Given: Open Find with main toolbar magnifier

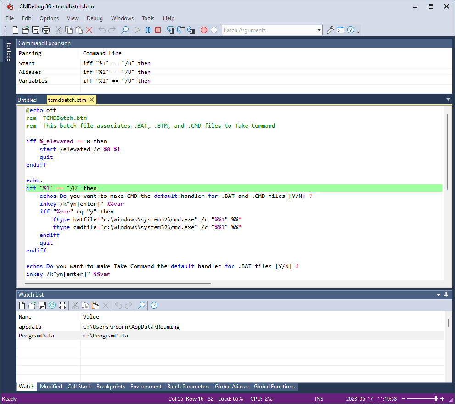Looking at the screenshot, I should (125, 30).
